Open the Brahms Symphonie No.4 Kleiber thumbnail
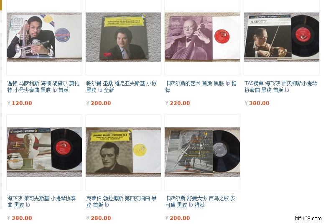 (x=123, y=152)
